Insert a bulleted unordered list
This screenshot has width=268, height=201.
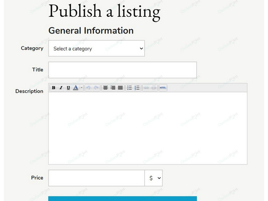pyautogui.click(x=129, y=88)
